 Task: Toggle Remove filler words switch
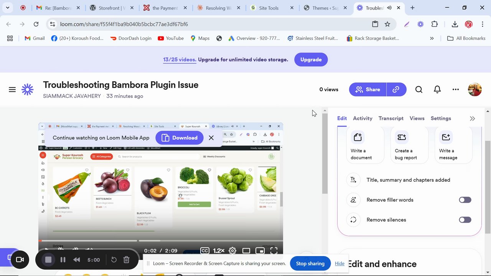coord(465,200)
